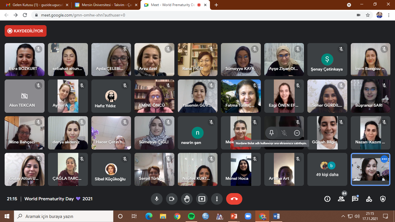This screenshot has height=222, width=395.
Task: Raise hand in the meeting
Action: (187, 199)
